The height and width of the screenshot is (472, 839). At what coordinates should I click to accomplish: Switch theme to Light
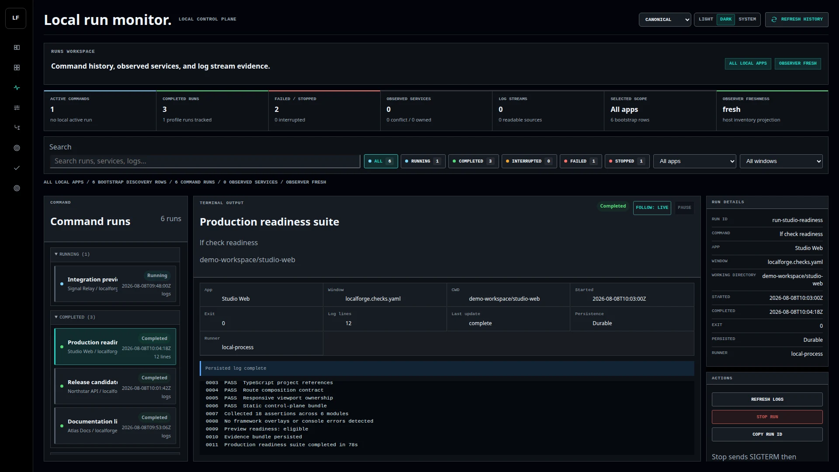coord(706,19)
